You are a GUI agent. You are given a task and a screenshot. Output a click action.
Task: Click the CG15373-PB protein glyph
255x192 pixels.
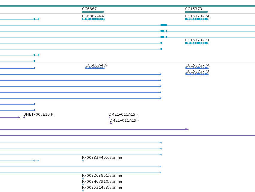click(197, 74)
